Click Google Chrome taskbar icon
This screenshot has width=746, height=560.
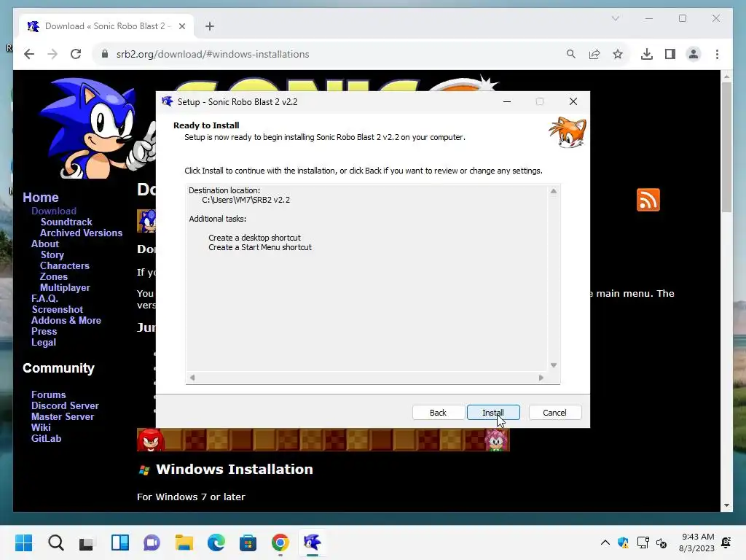click(x=280, y=542)
